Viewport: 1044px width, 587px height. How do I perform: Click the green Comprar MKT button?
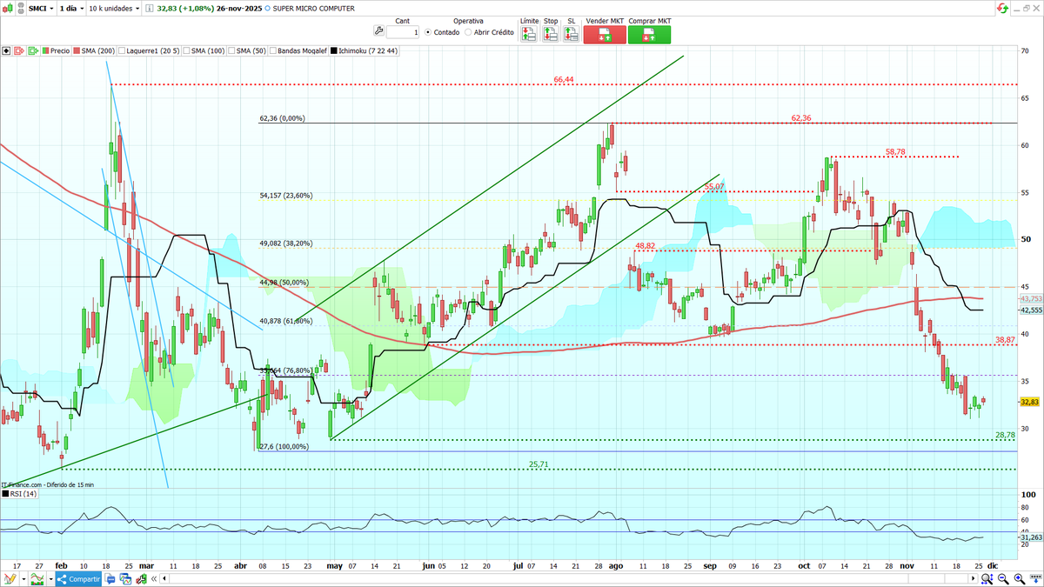click(x=650, y=35)
